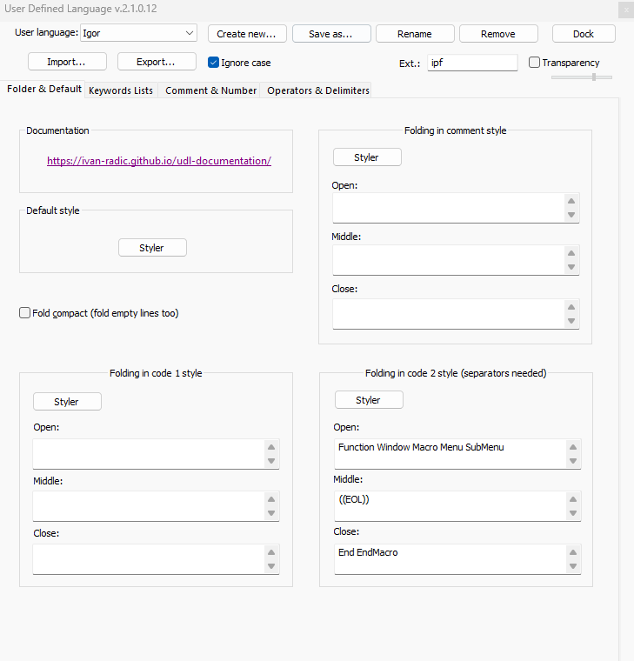Toggle the Ignore case checkbox

point(214,63)
